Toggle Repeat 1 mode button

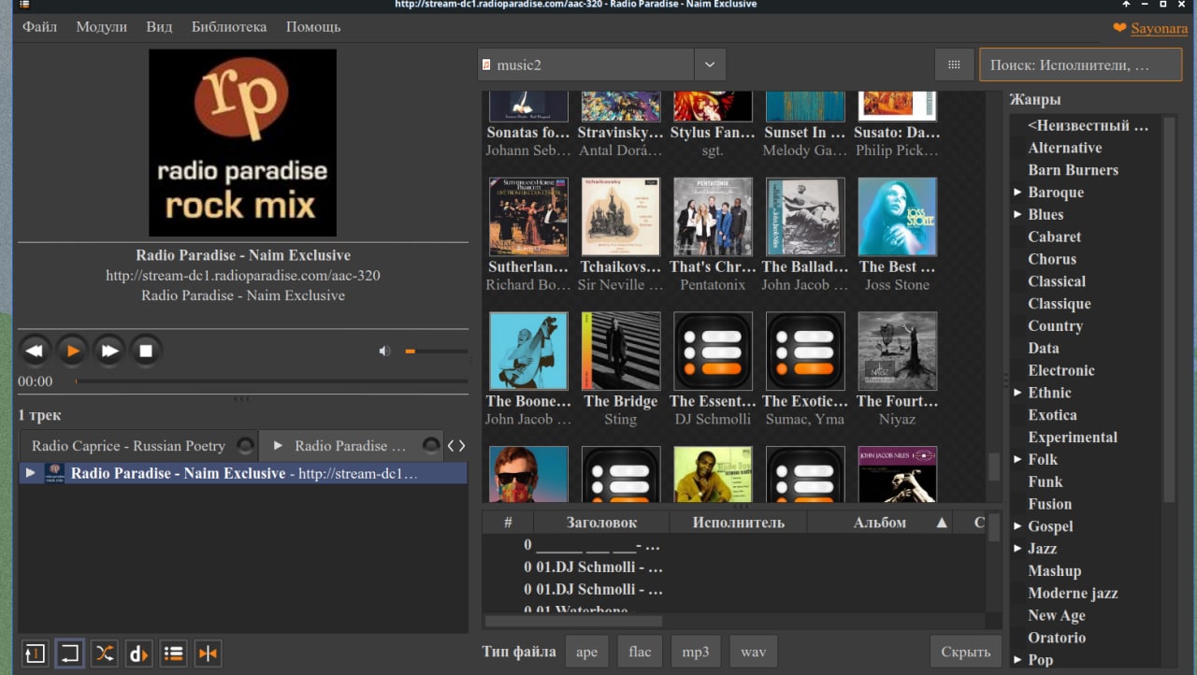tap(35, 653)
